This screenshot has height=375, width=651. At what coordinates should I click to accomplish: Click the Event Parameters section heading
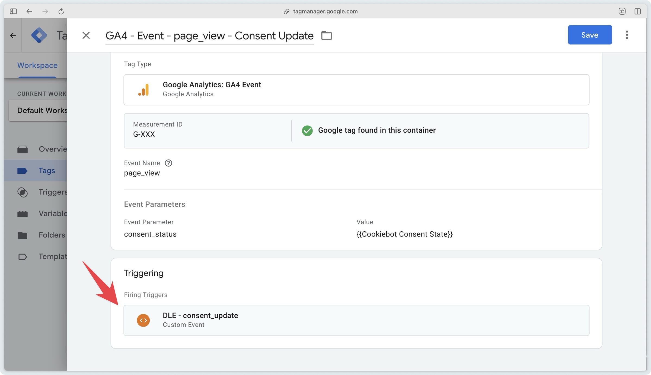click(x=154, y=204)
